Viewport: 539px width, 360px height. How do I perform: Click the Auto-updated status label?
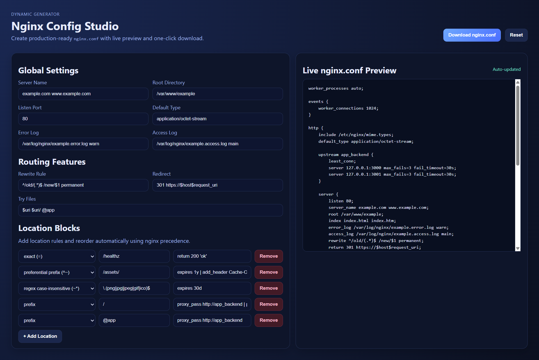tap(507, 69)
